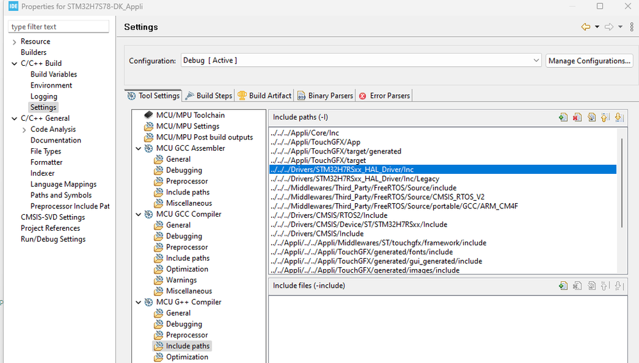
Task: Select Environment in left tree
Action: (51, 86)
